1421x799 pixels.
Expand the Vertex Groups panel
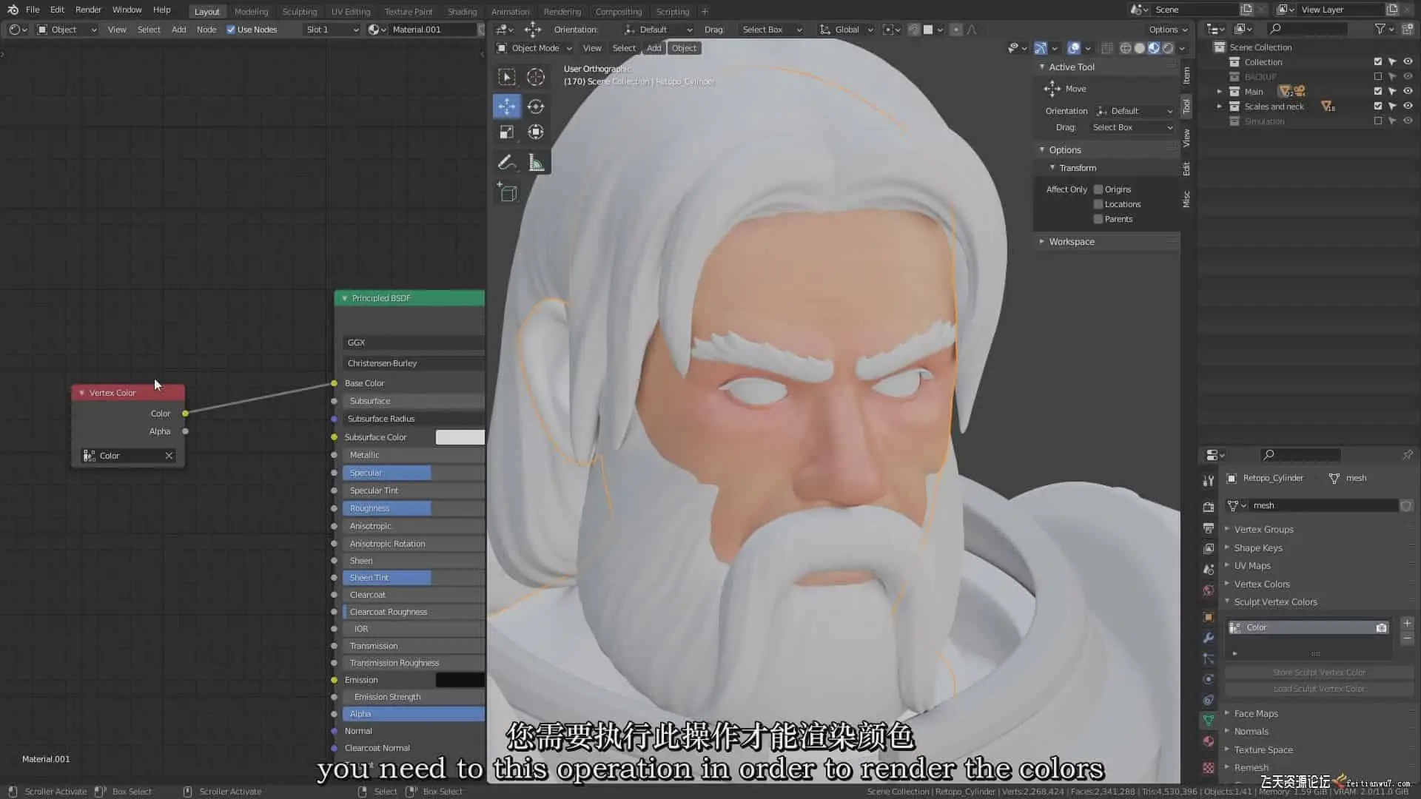1263,530
